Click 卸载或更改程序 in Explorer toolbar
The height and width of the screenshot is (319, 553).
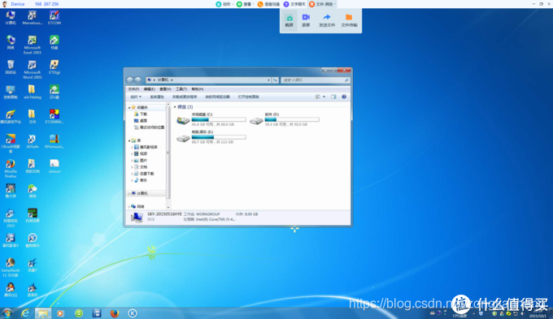(x=185, y=97)
